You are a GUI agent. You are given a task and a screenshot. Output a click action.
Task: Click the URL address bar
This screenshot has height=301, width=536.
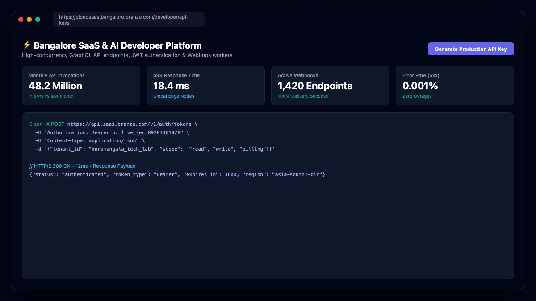tap(129, 20)
